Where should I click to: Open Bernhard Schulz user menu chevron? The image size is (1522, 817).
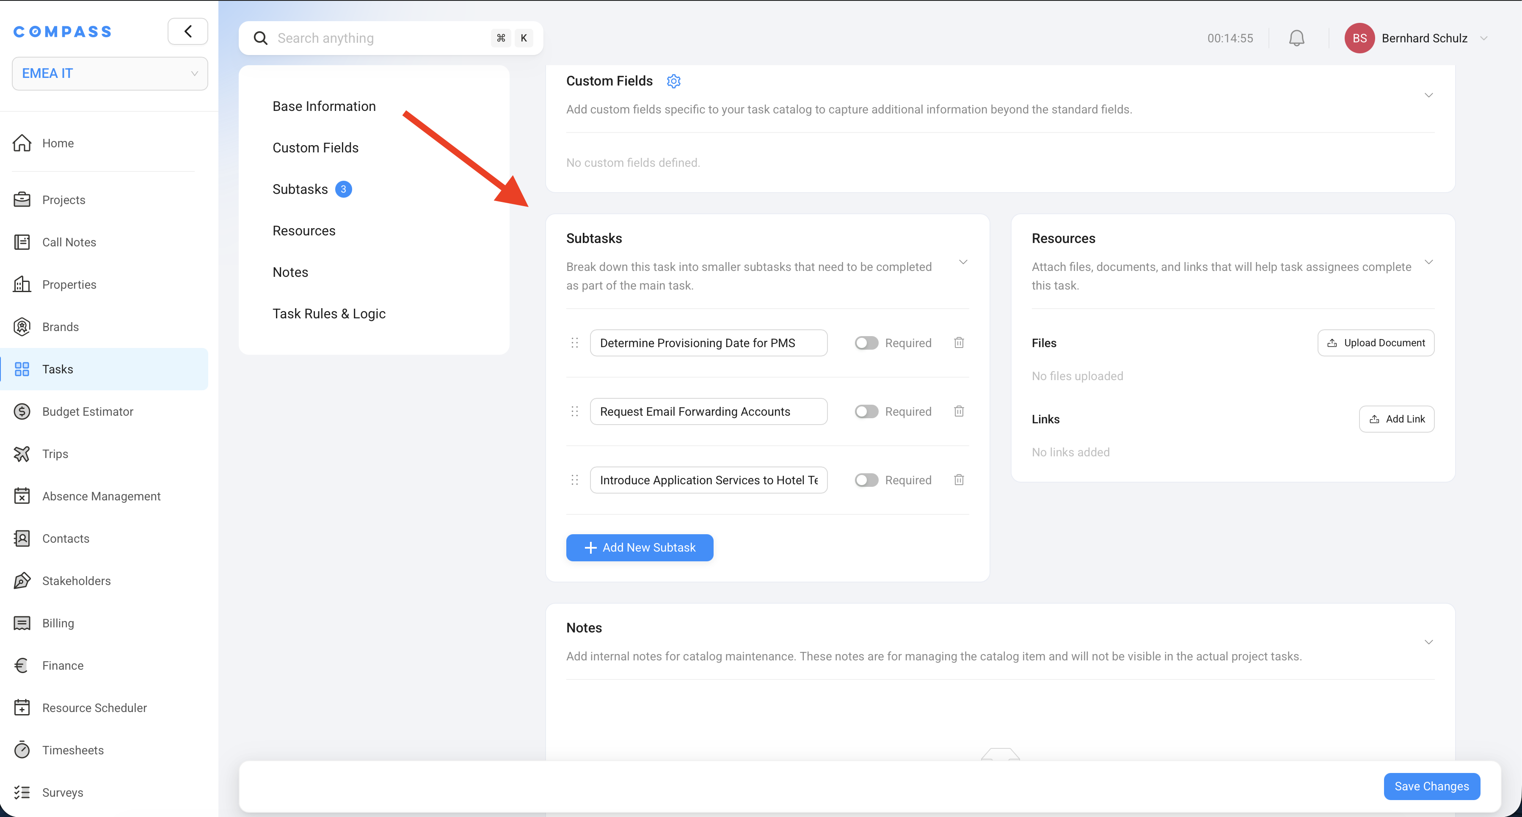[x=1483, y=39]
